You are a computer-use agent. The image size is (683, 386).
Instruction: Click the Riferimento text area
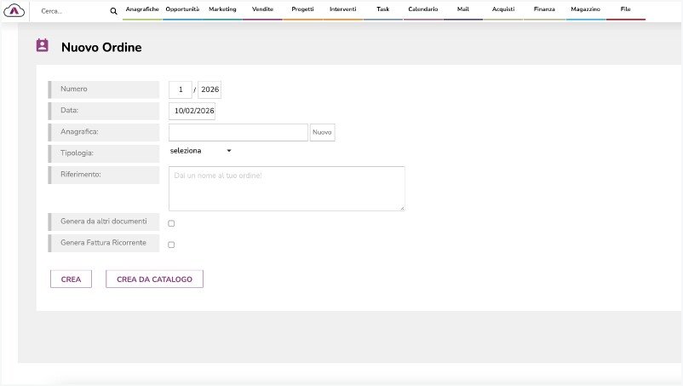pos(286,188)
